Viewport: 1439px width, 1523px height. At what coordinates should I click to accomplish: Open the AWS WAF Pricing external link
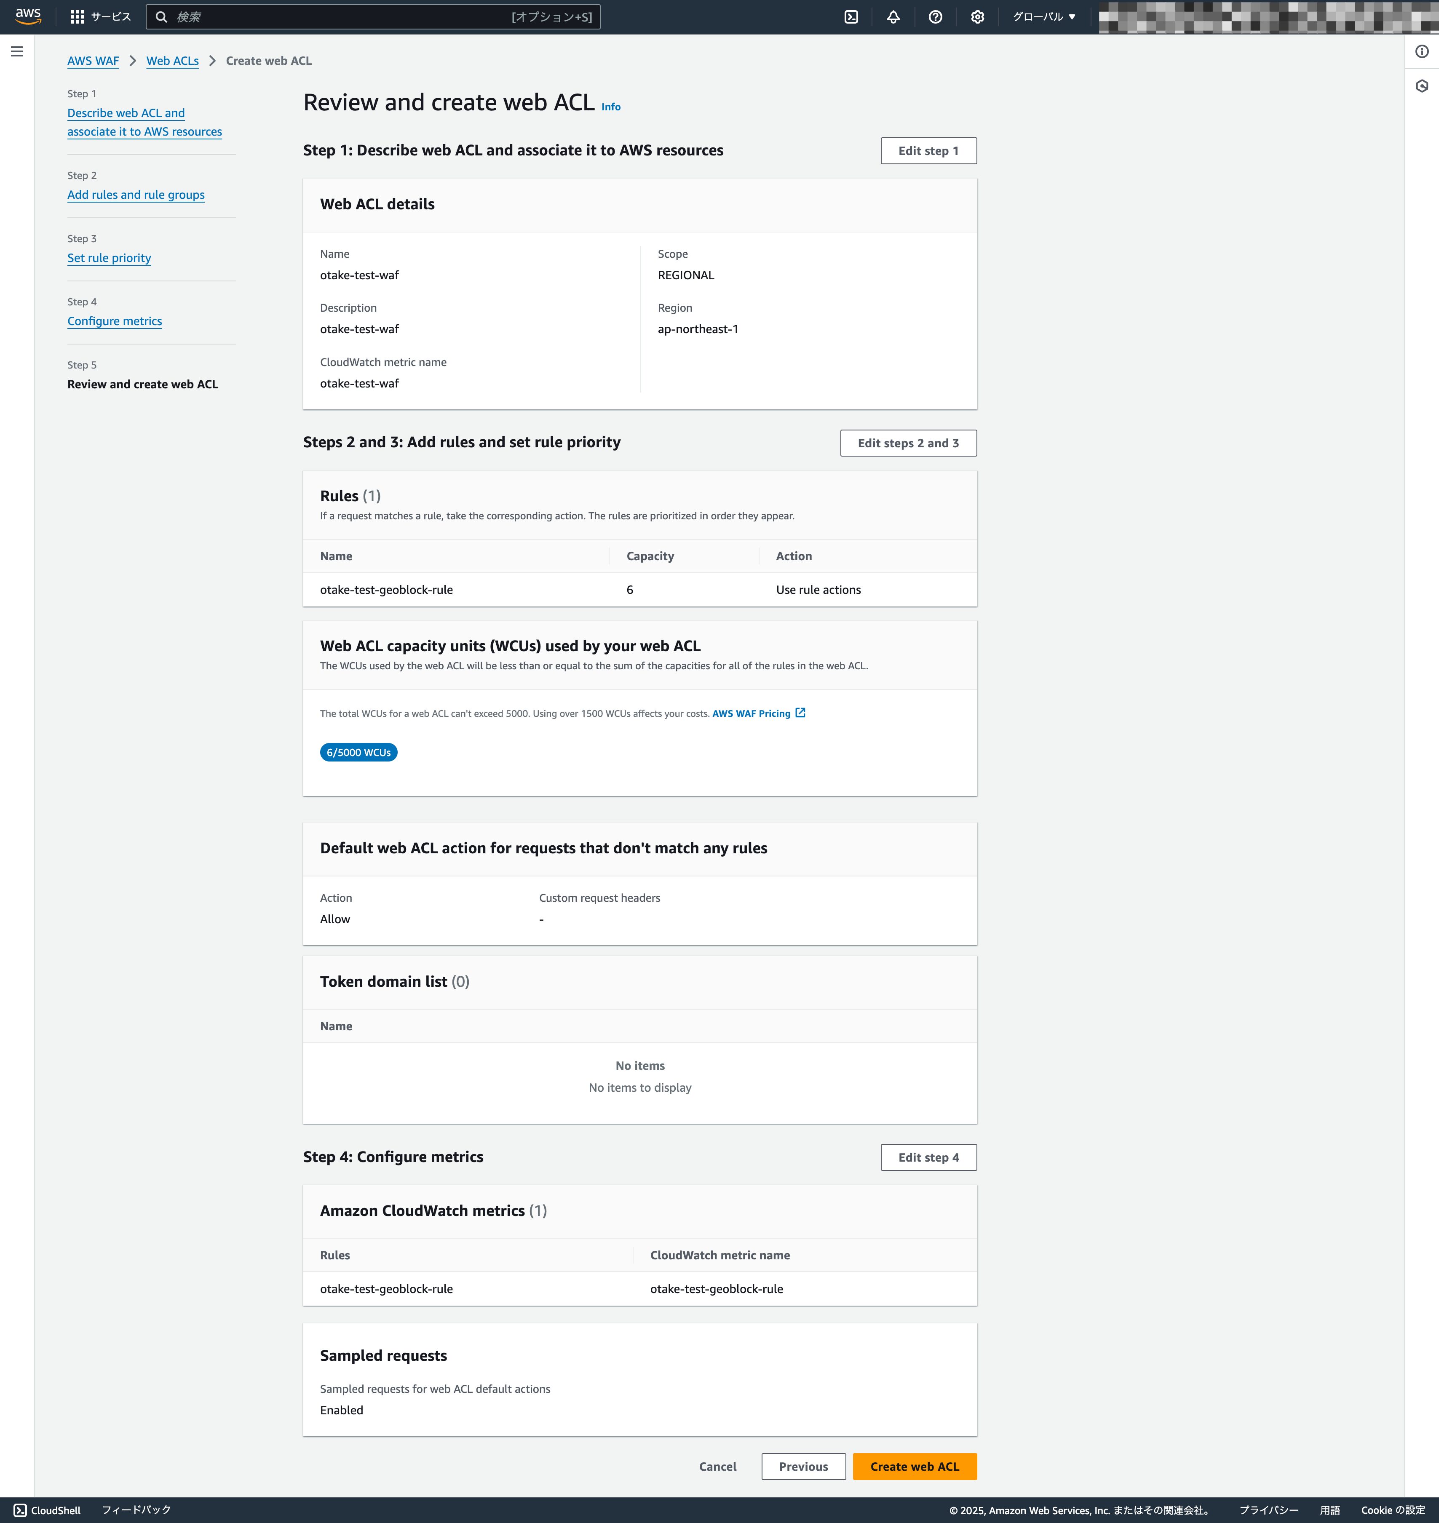point(759,713)
